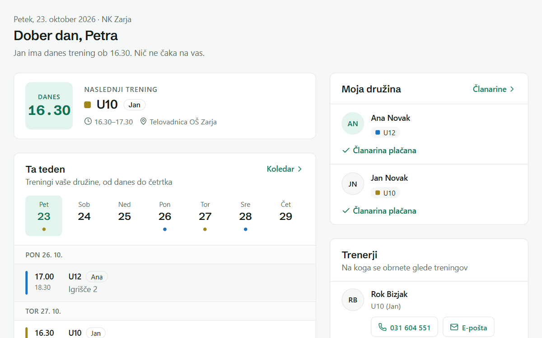Click the checkmark beside Ana's Članarina plačana
Viewport: 542px width, 338px height.
coord(346,151)
